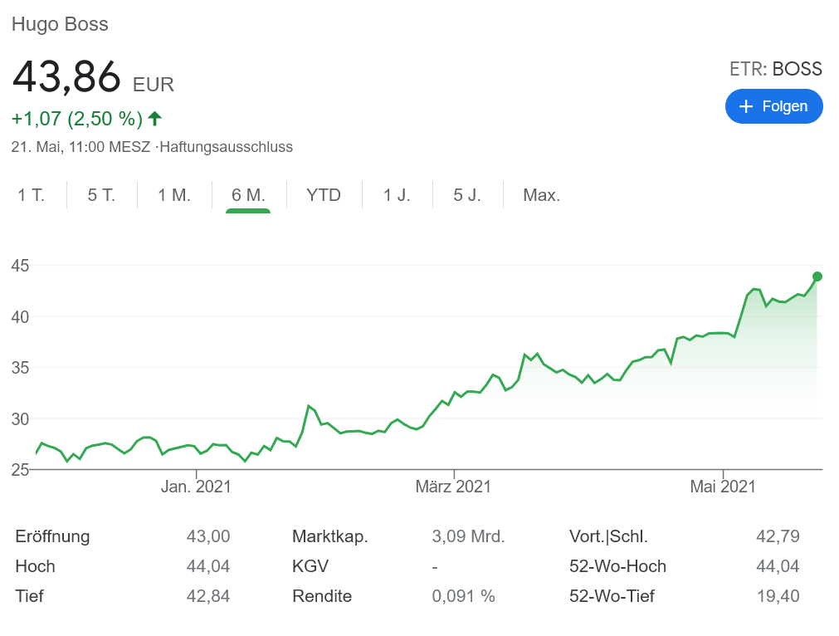Click the 30 y-axis label
Image resolution: width=839 pixels, height=636 pixels.
click(x=21, y=419)
